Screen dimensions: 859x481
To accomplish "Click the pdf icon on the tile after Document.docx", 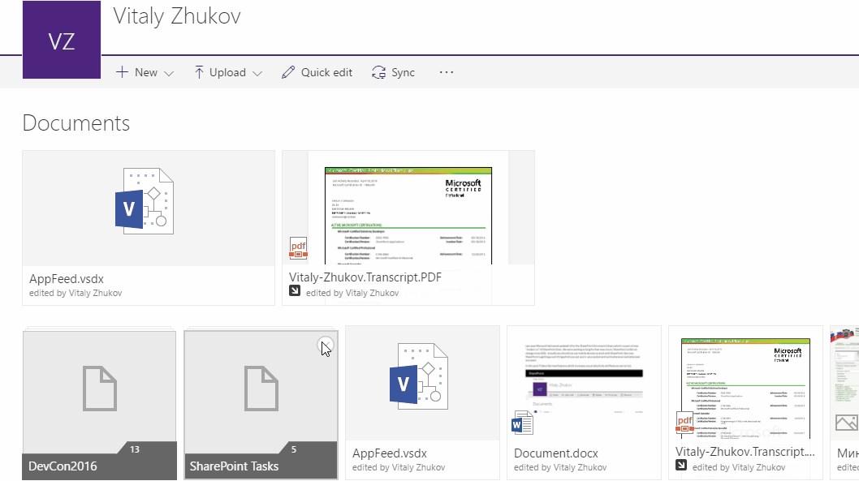I will 684,423.
